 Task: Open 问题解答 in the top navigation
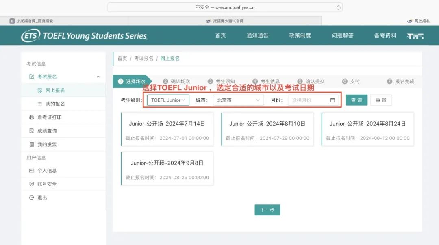coord(342,36)
